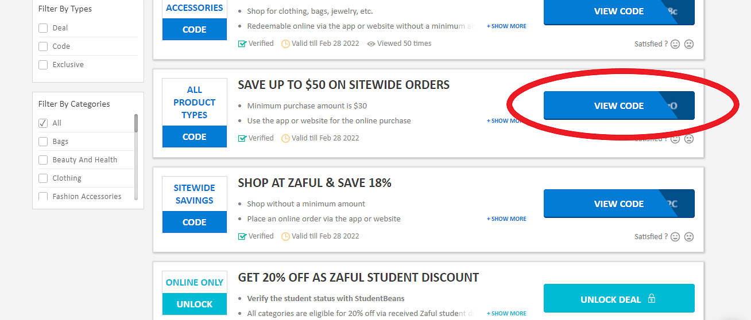Image resolution: width=751 pixels, height=320 pixels.
Task: Expand Show More on student discount deal
Action: pos(506,314)
